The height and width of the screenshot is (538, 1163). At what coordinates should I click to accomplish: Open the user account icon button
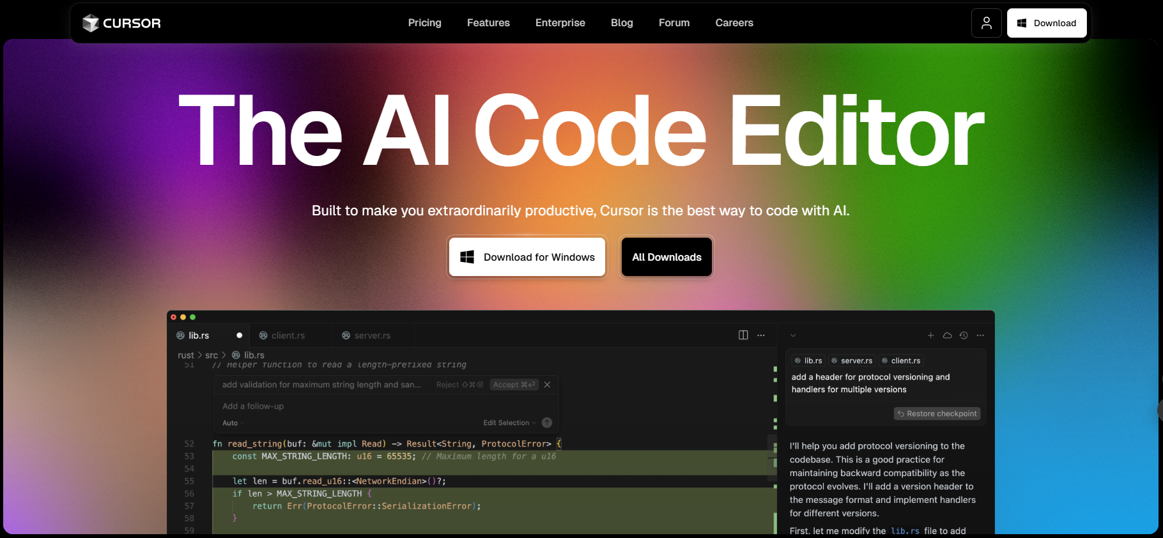tap(987, 23)
